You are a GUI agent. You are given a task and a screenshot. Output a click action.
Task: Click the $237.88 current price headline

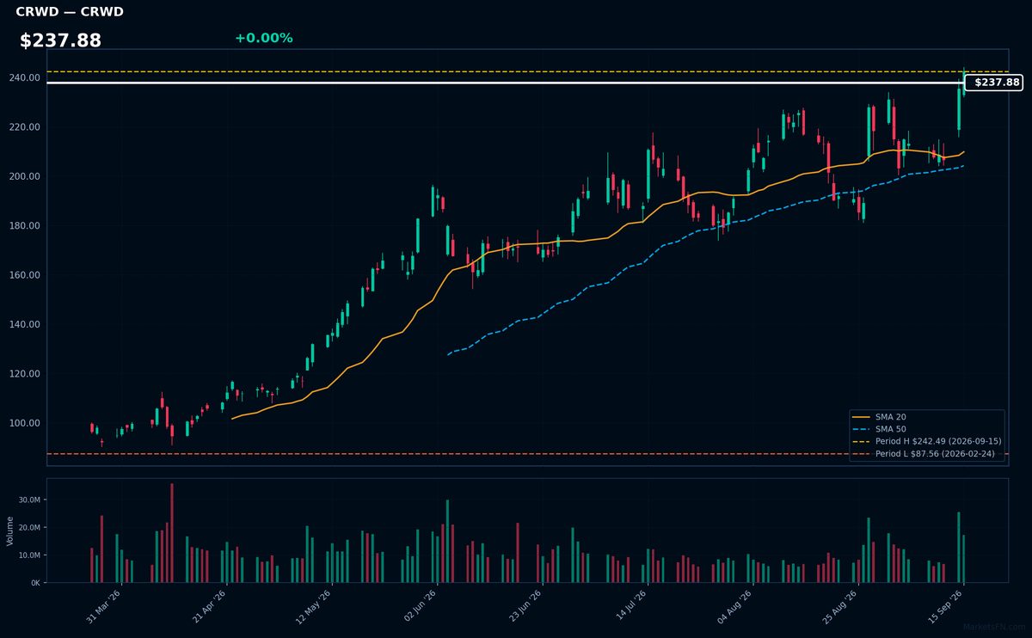[60, 40]
